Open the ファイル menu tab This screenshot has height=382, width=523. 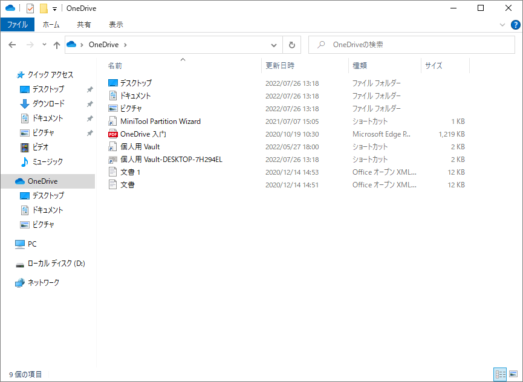[18, 25]
